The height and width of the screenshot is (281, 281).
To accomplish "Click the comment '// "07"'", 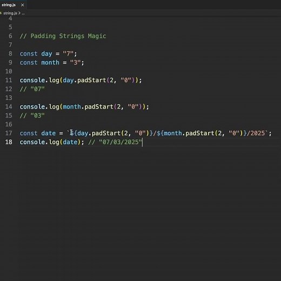I will point(32,89).
